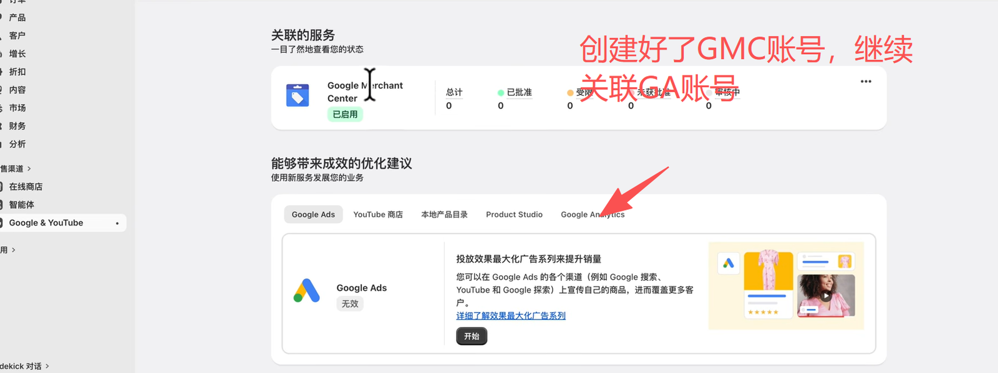Open the Sidekick 对话 chevron
Viewport: 998px width, 373px height.
[x=47, y=366]
